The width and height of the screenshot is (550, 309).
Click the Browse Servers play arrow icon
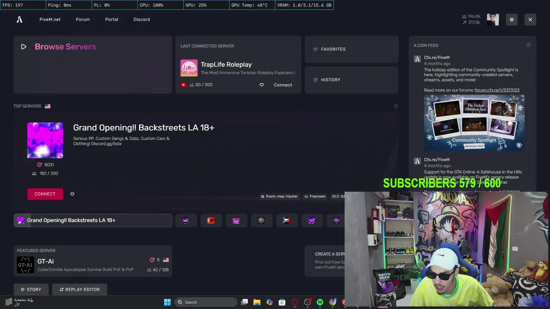click(24, 47)
